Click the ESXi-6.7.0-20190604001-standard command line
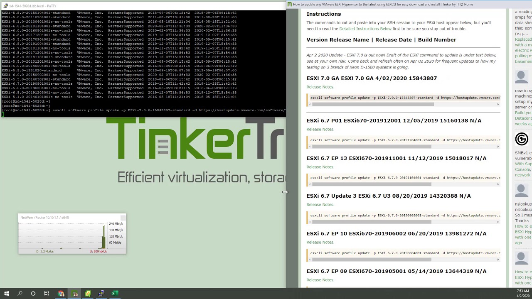Viewport: 532px width, 299px height. [405, 253]
